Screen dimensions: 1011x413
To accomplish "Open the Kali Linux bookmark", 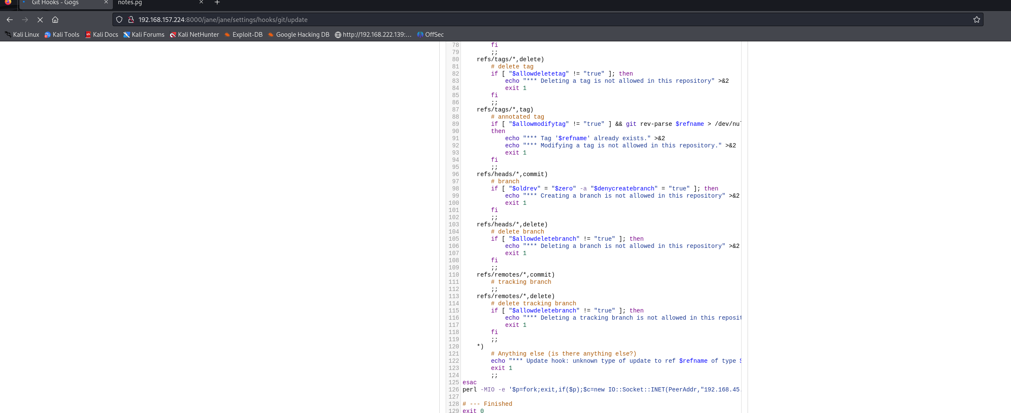I will point(22,35).
